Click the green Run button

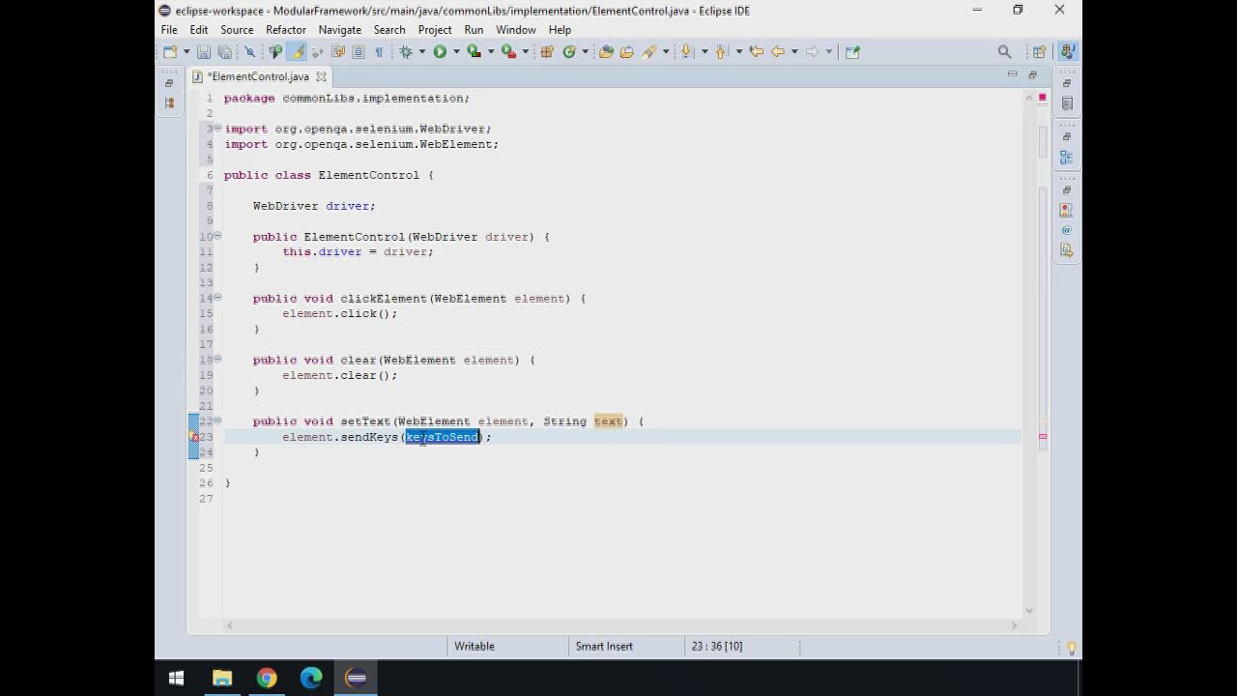click(x=440, y=52)
